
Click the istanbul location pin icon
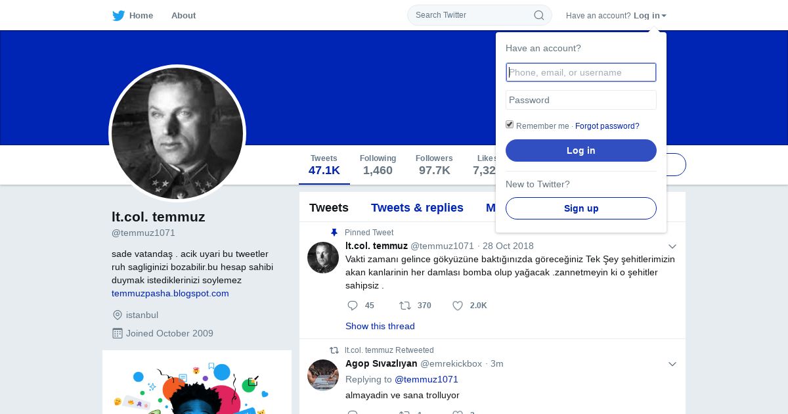118,315
